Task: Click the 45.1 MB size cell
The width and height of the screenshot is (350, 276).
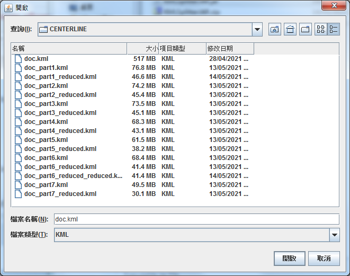Action: [143, 113]
